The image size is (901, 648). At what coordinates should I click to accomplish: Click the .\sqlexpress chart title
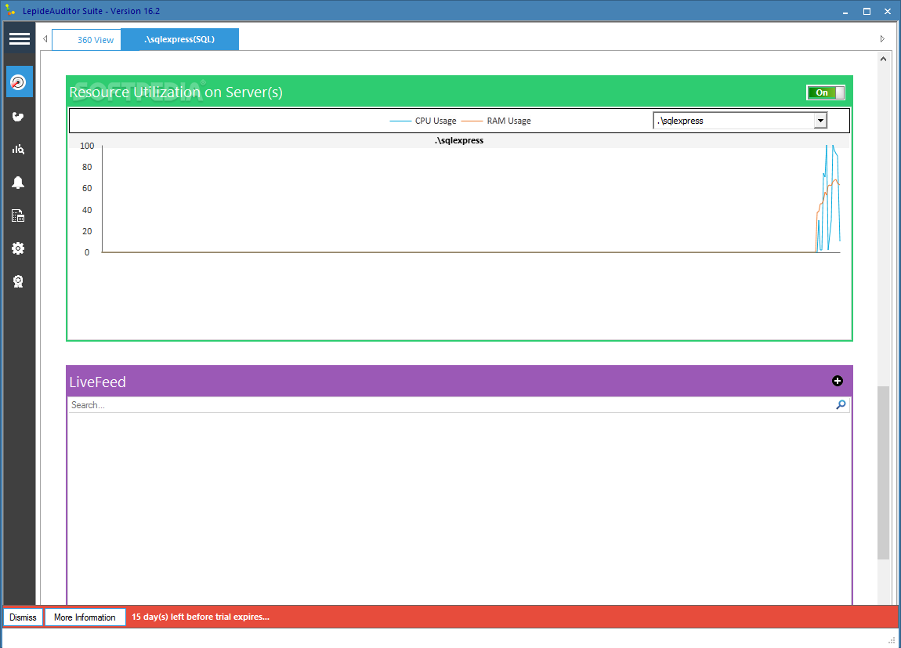point(459,141)
